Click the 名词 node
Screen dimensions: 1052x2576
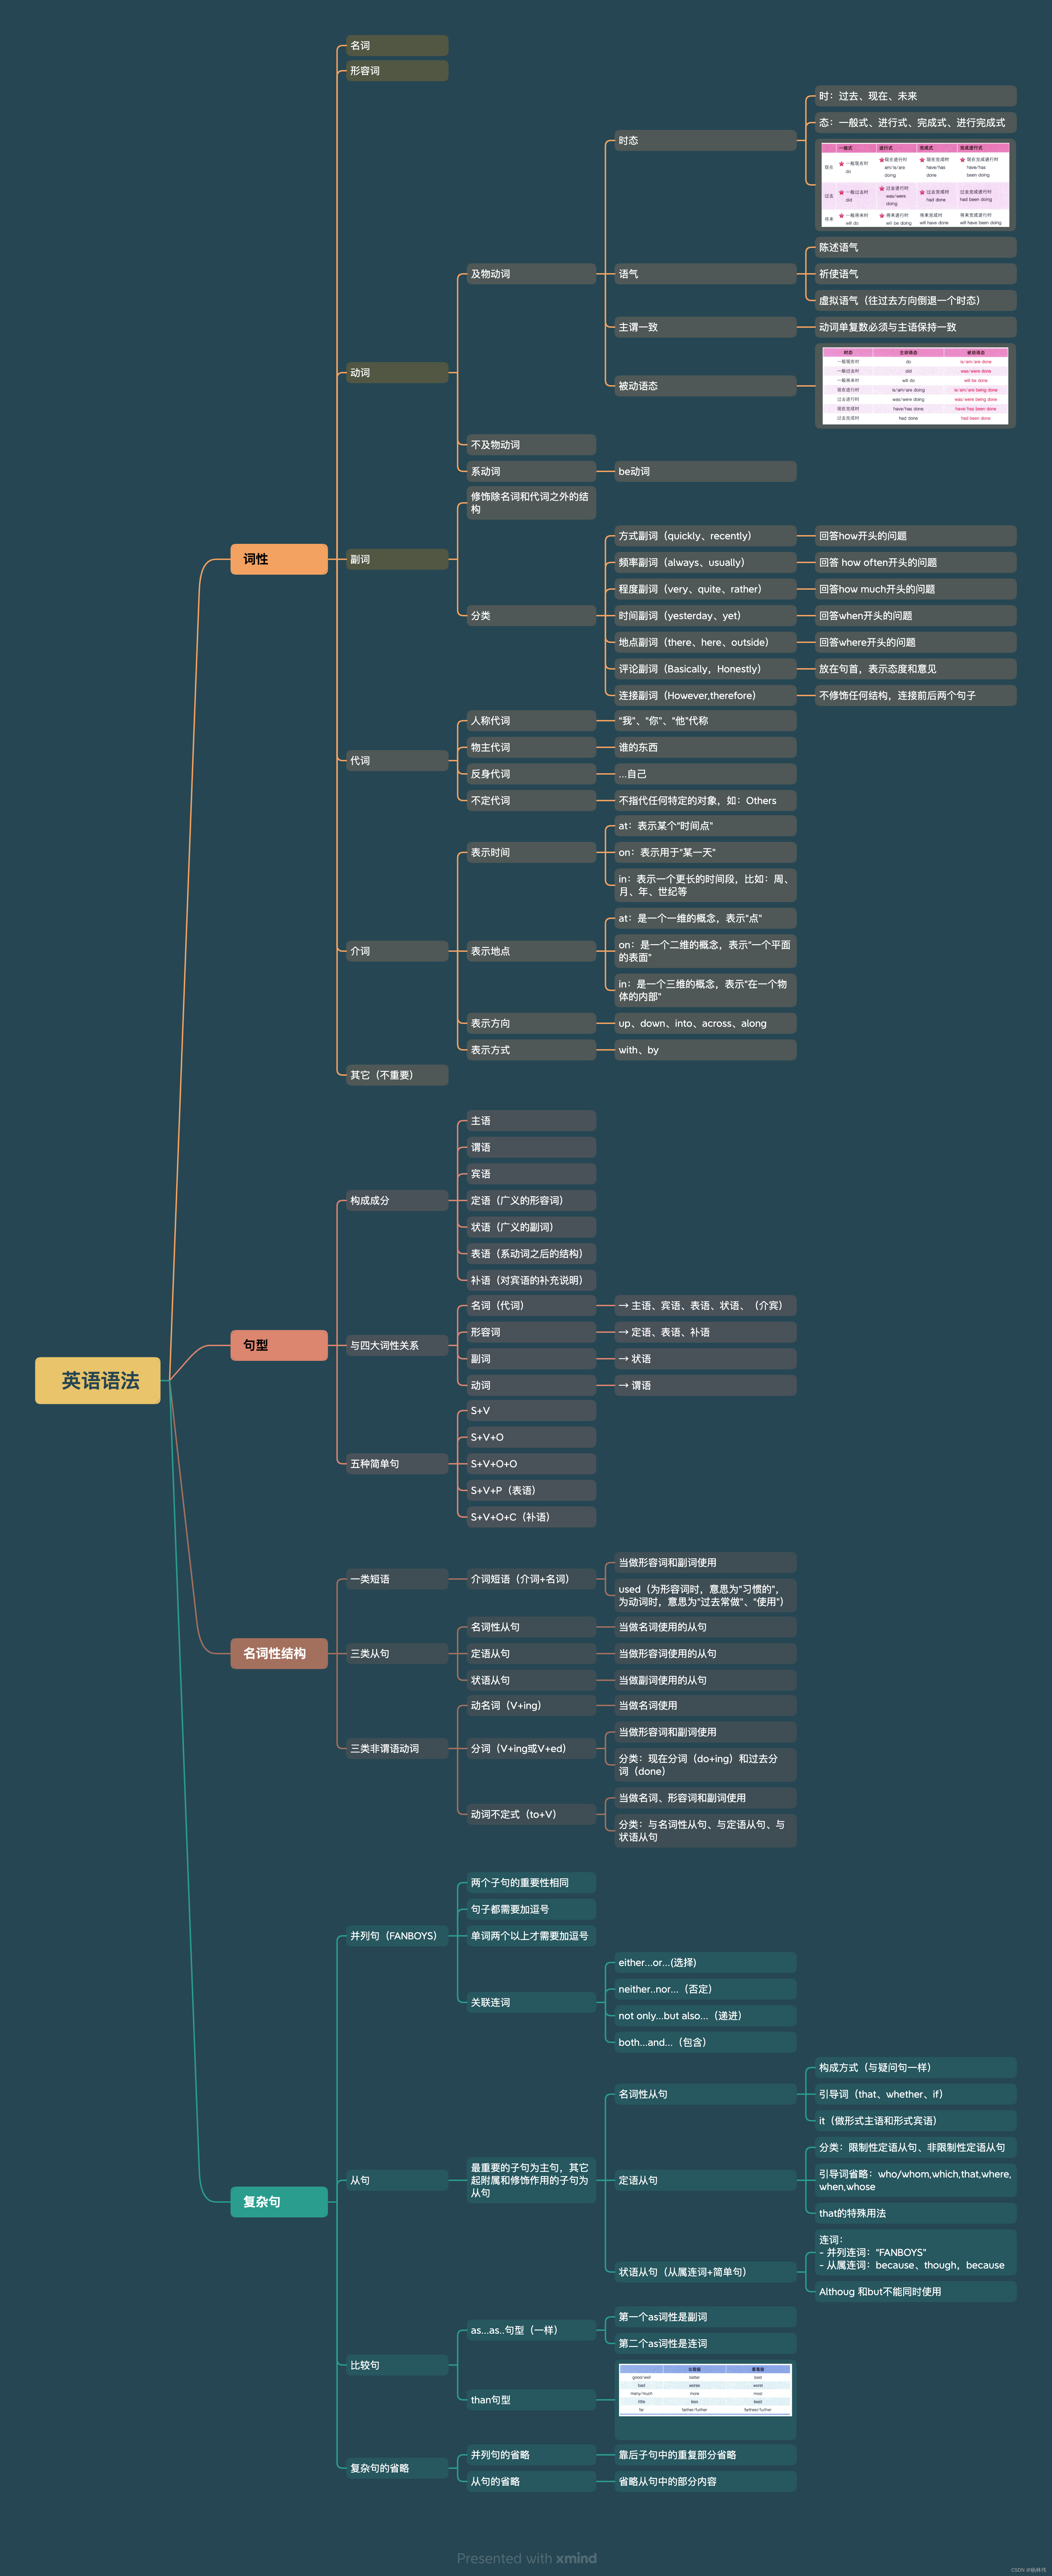pos(397,45)
